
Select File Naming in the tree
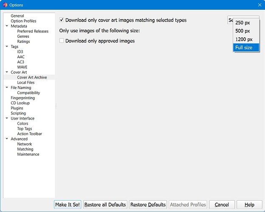(x=21, y=87)
